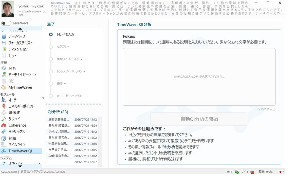Open the 物品紛失の原 analysis entry
This screenshot has height=182, width=292.
tap(72, 144)
